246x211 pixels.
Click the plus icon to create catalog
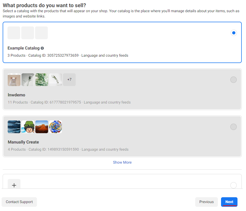click(14, 185)
